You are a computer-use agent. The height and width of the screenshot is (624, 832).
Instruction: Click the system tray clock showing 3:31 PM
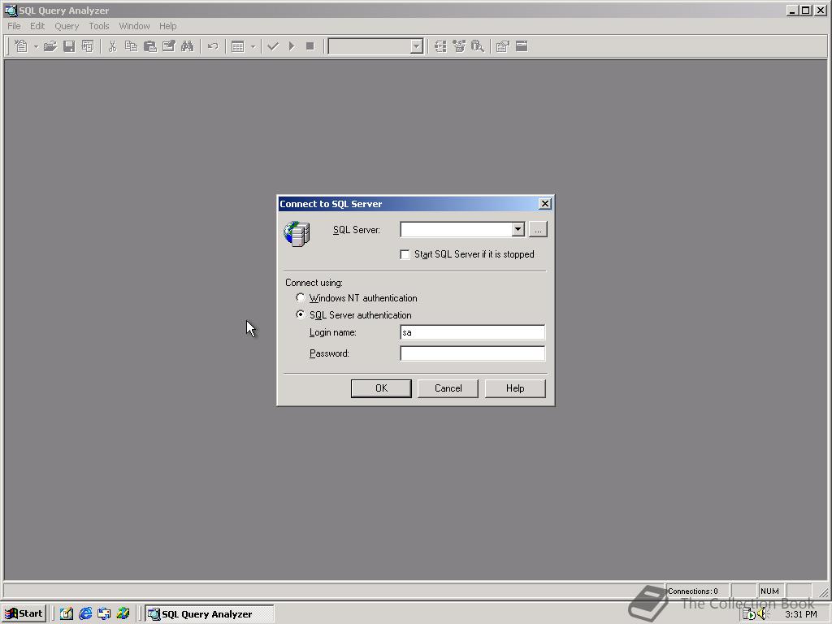[x=800, y=614]
